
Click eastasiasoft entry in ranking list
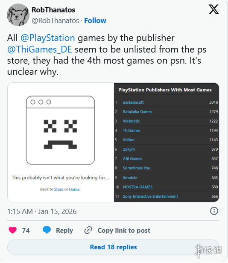coord(133,102)
